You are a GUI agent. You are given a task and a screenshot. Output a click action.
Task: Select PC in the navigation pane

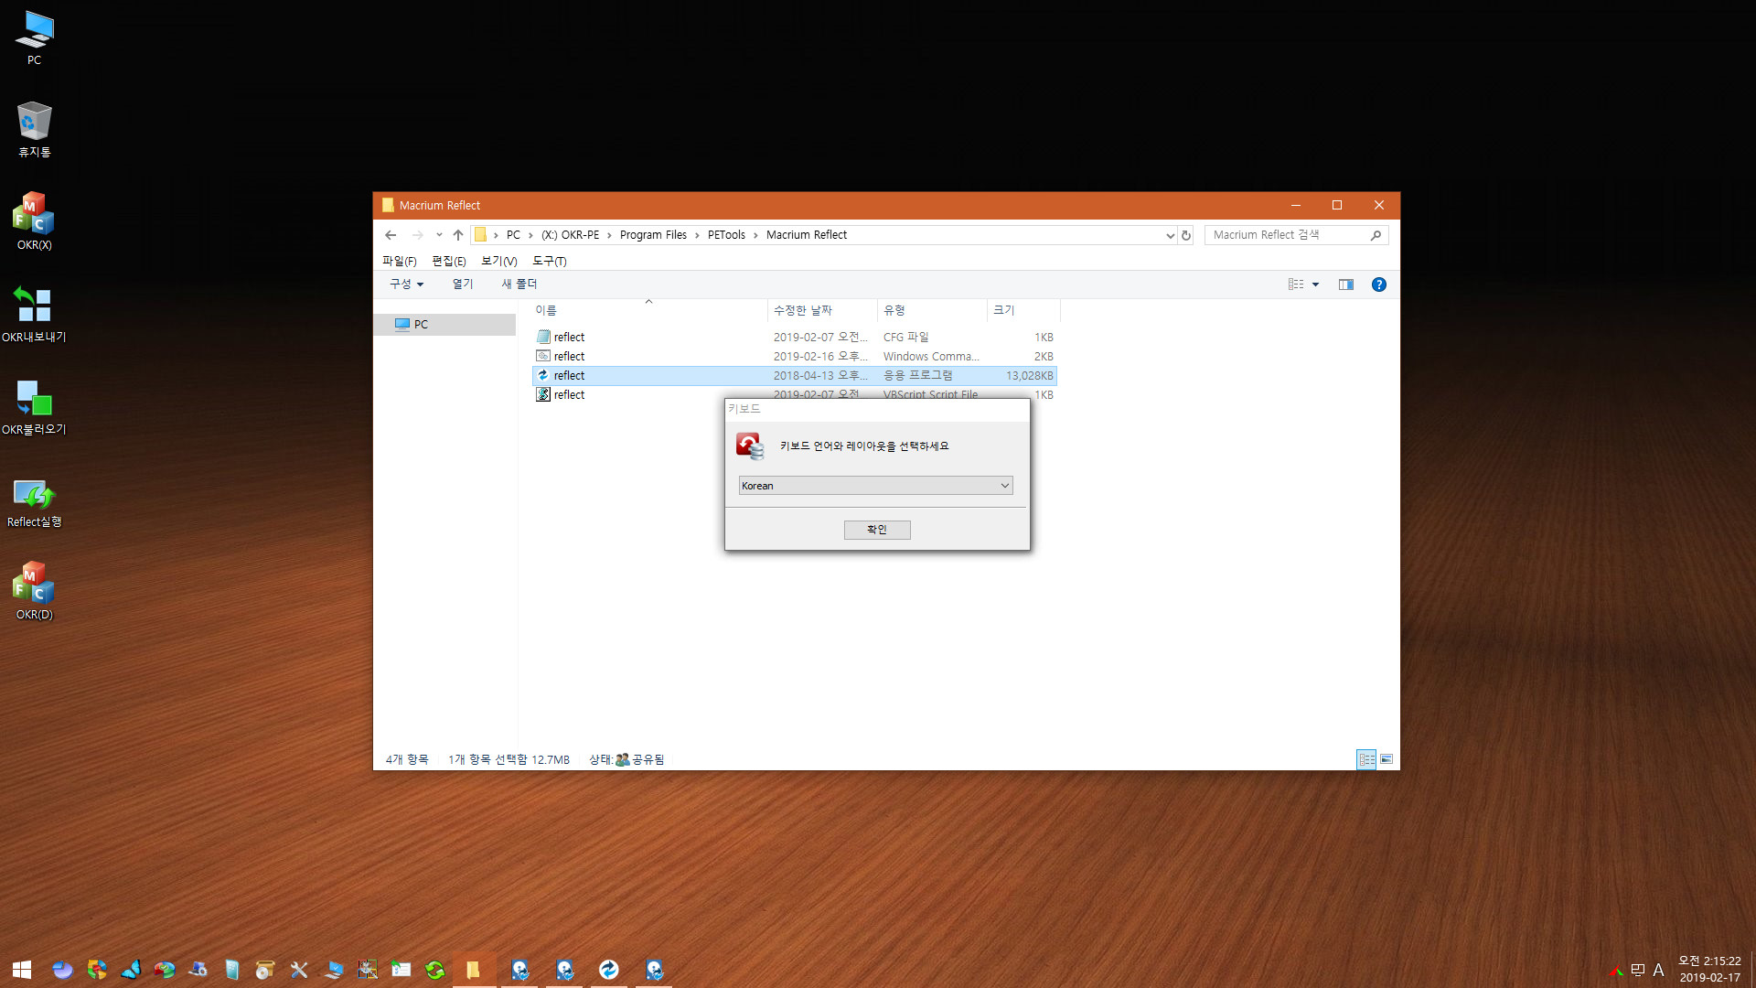pos(444,325)
